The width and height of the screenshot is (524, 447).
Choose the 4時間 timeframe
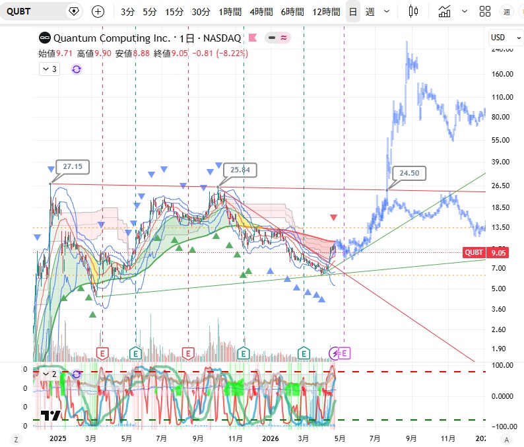(261, 12)
